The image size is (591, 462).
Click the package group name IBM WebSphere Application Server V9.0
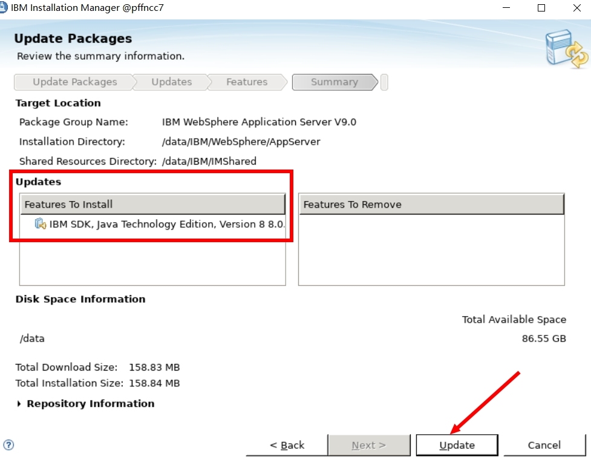[259, 122]
